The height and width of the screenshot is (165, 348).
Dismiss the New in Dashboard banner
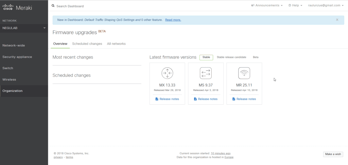[x=337, y=20]
